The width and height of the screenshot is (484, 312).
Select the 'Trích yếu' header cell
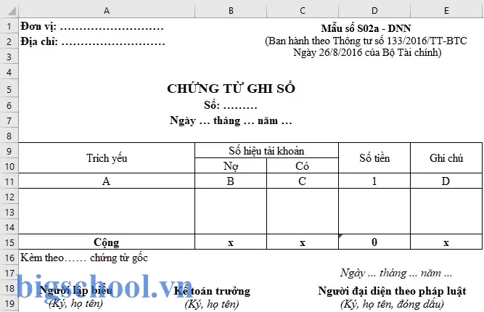(x=107, y=158)
